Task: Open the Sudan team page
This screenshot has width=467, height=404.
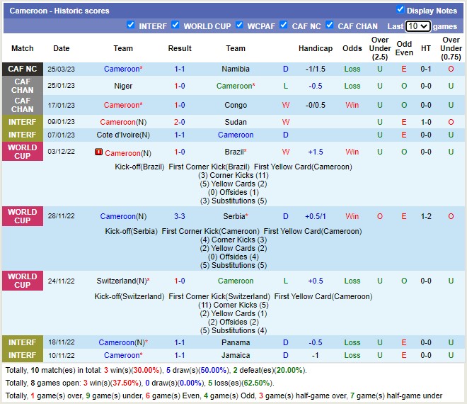Action: 236,122
